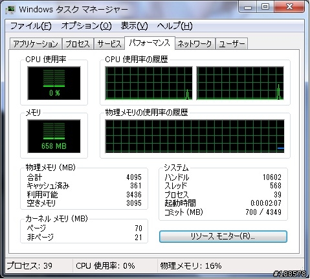Open the 表示(V) menu
This screenshot has width=310, height=279.
coord(134,26)
